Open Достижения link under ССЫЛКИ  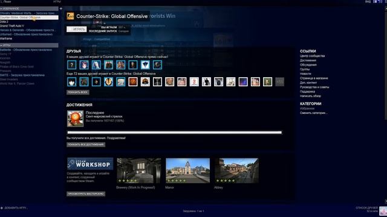tap(308, 60)
